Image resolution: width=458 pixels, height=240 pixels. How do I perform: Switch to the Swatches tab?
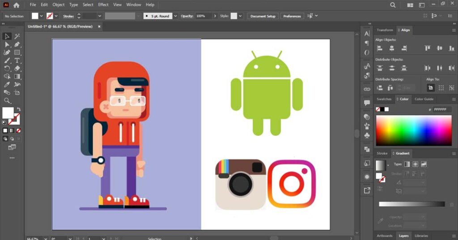click(x=384, y=99)
